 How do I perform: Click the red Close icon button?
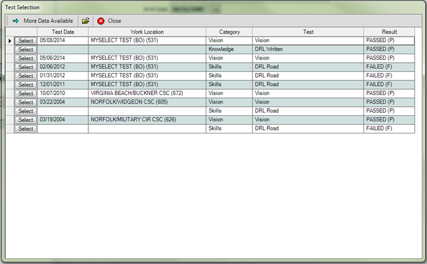(x=101, y=21)
